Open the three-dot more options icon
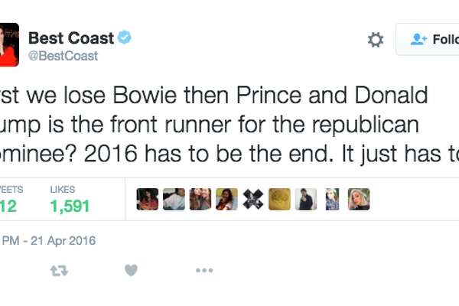The image size is (459, 306). 204,270
